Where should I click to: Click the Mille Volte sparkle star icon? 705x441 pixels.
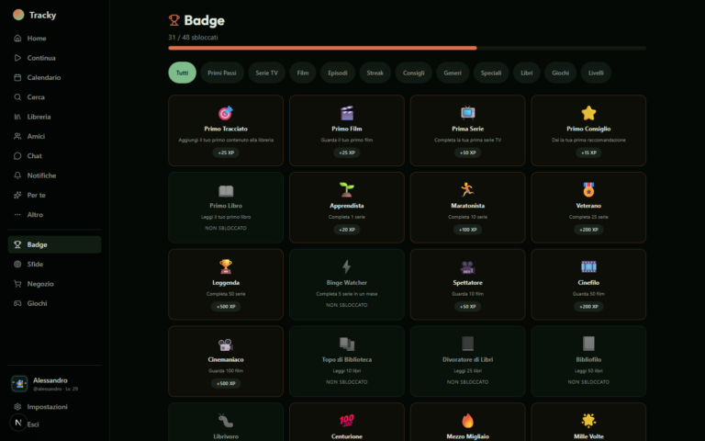(588, 421)
